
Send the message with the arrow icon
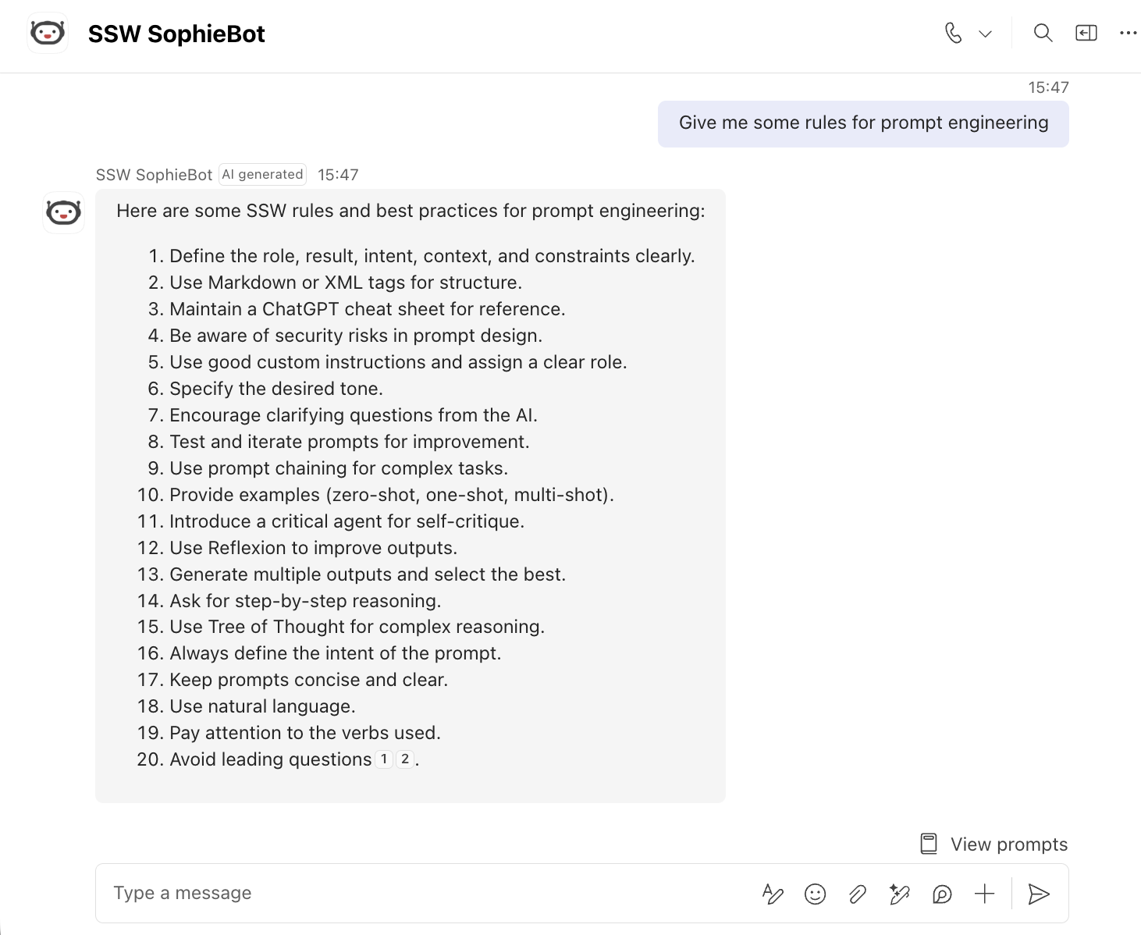click(1039, 894)
